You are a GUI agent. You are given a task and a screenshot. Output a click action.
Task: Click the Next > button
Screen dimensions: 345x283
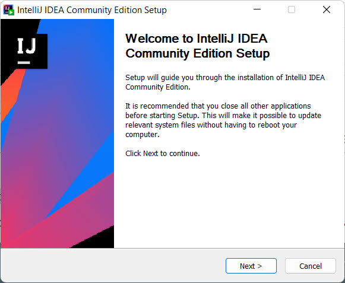click(x=251, y=266)
